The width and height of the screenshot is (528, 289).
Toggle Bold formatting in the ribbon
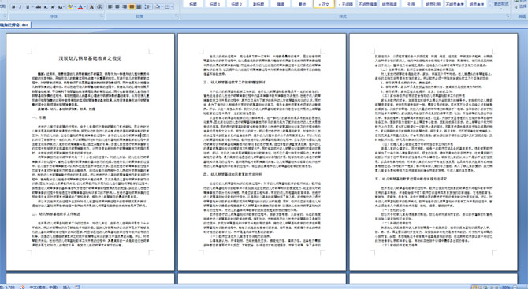(x=13, y=7)
